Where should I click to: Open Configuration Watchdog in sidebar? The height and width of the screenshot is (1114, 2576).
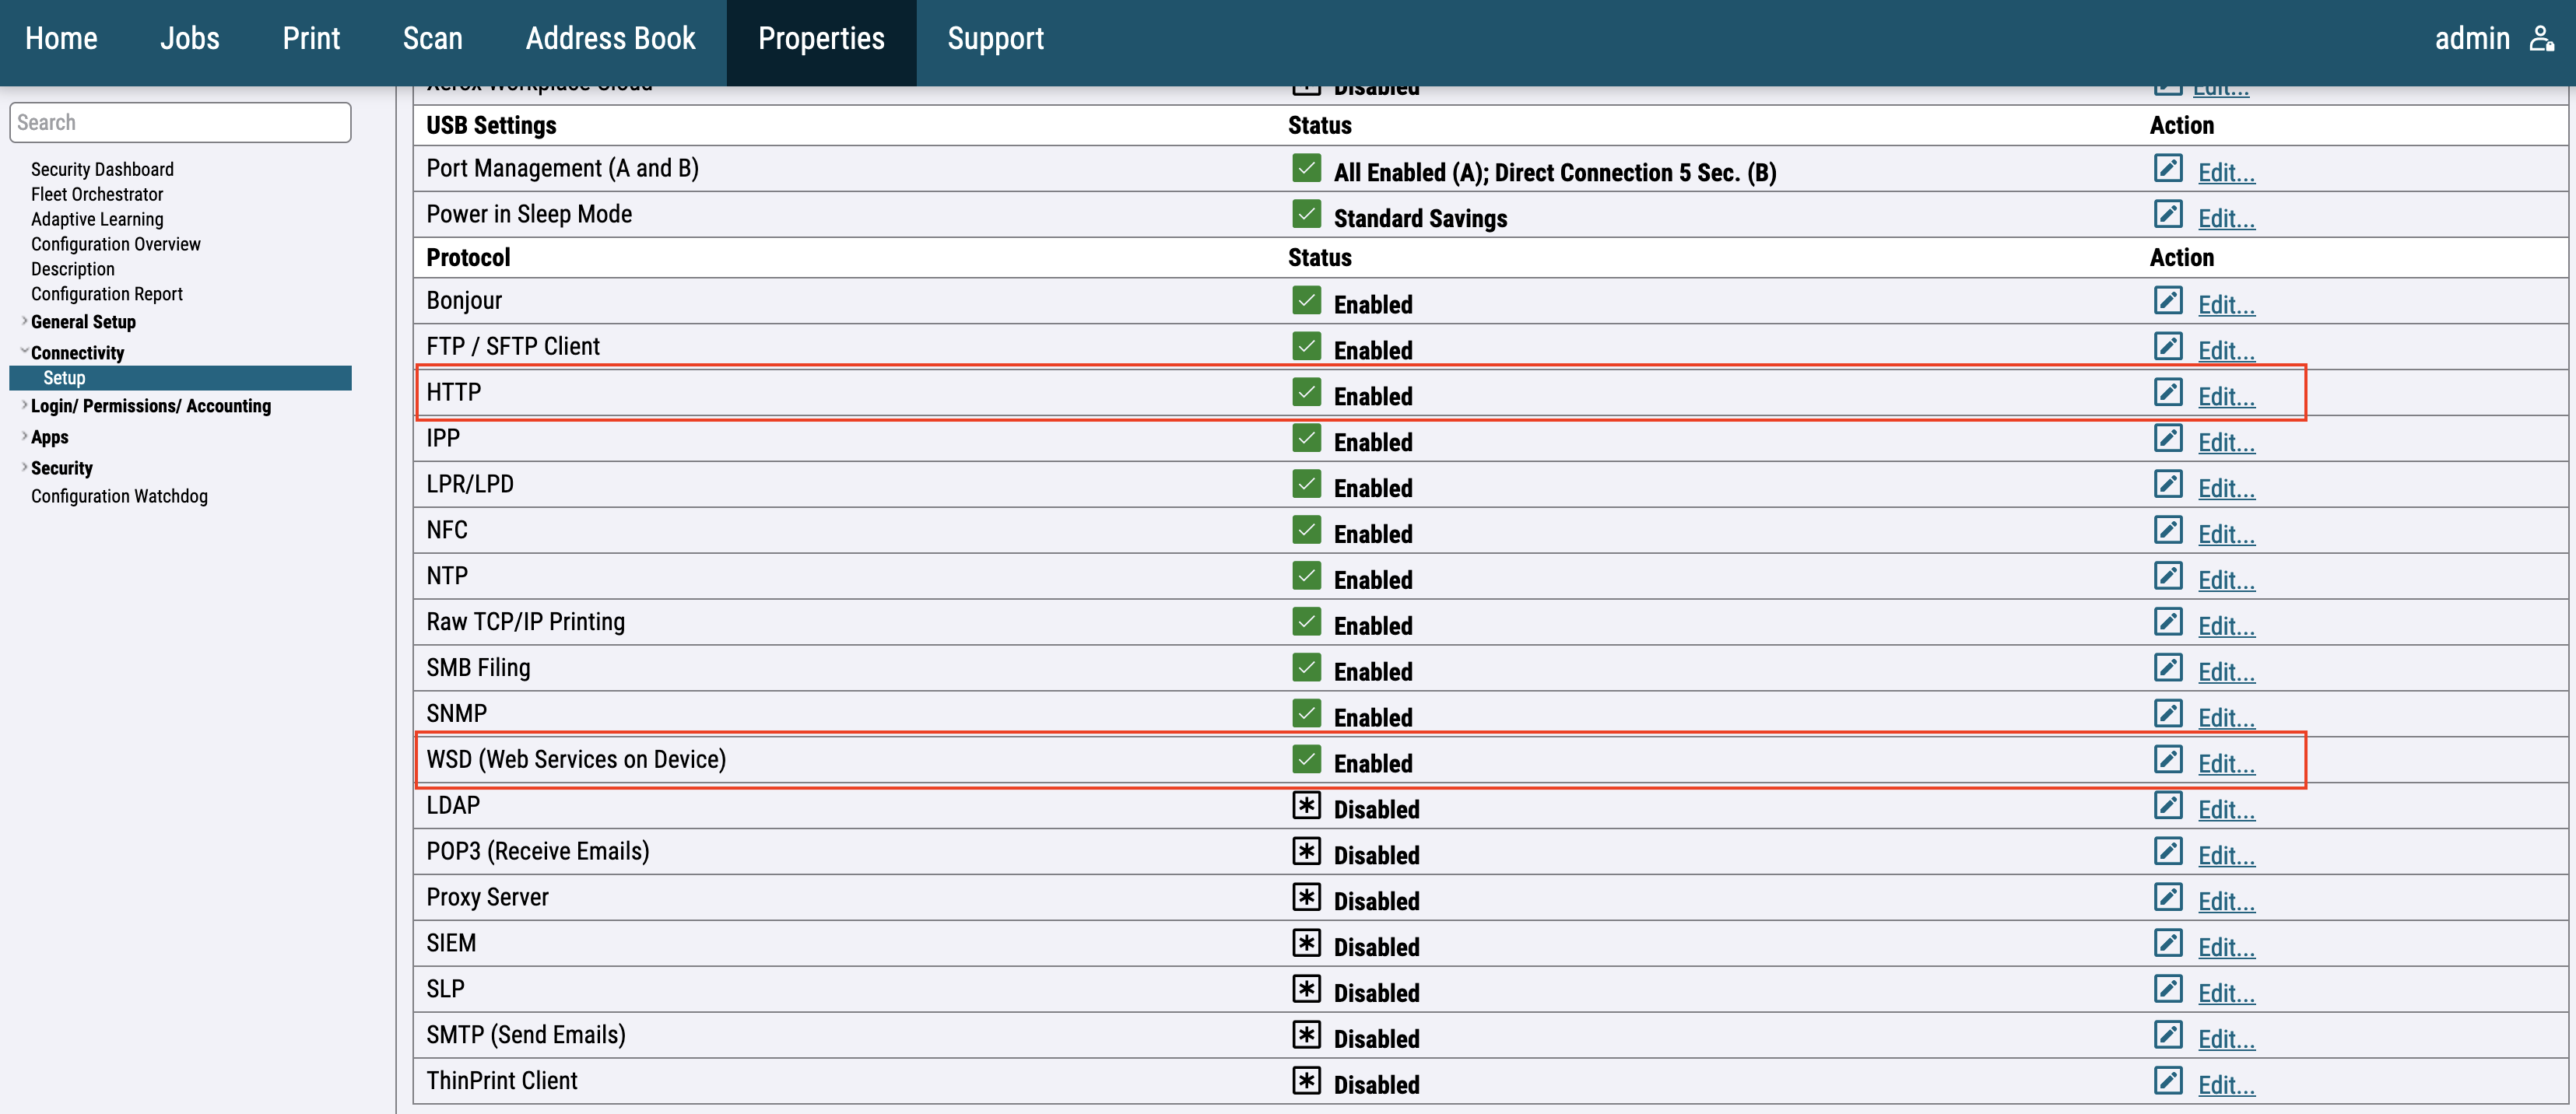tap(119, 496)
